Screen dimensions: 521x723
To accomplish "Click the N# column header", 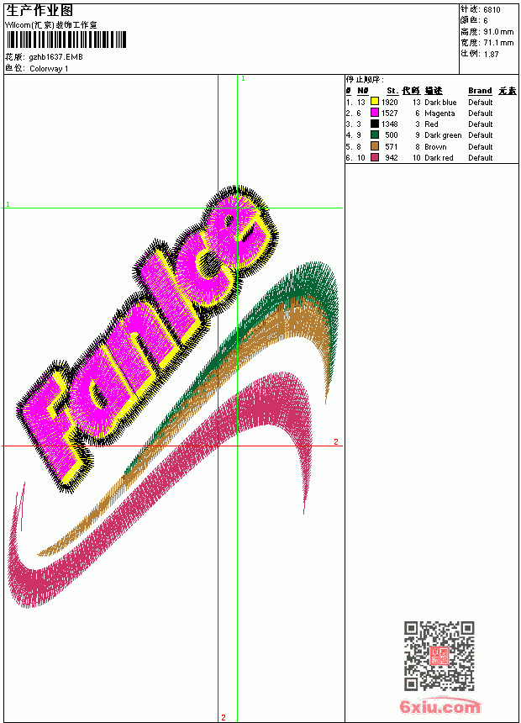I will point(363,91).
